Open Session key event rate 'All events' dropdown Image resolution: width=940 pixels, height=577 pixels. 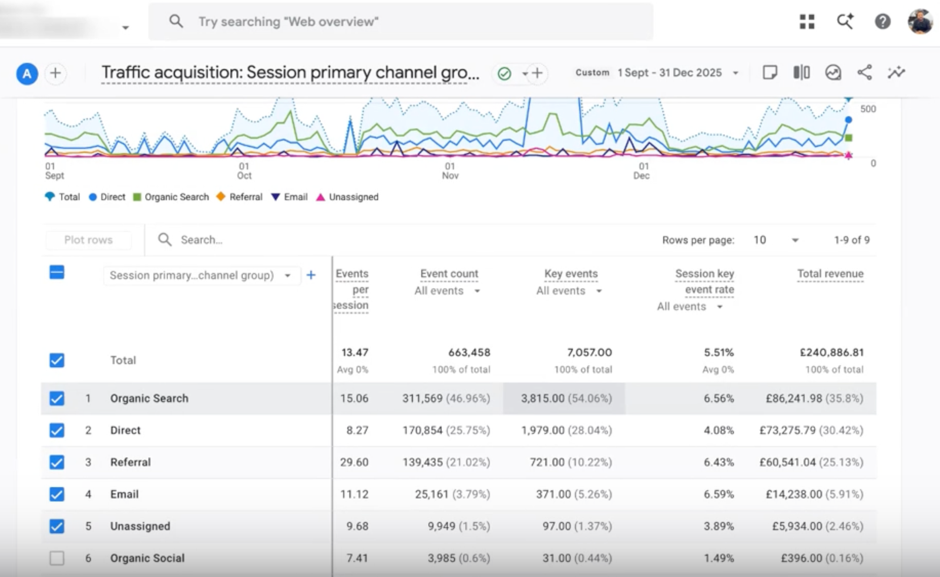pos(690,306)
